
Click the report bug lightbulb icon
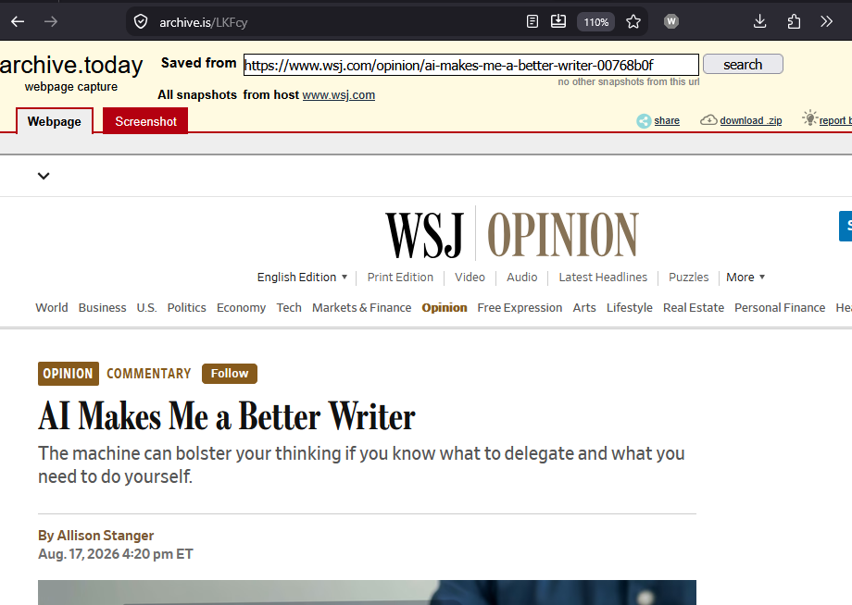[809, 117]
